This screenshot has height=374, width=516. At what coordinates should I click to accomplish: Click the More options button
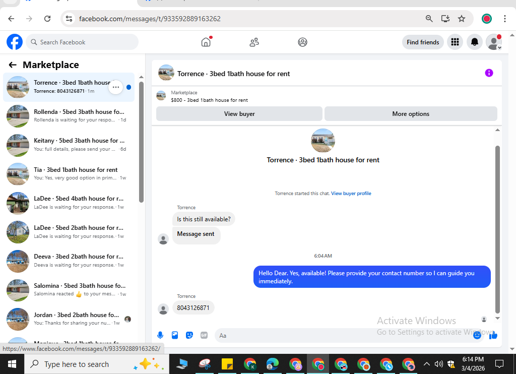pyautogui.click(x=411, y=114)
